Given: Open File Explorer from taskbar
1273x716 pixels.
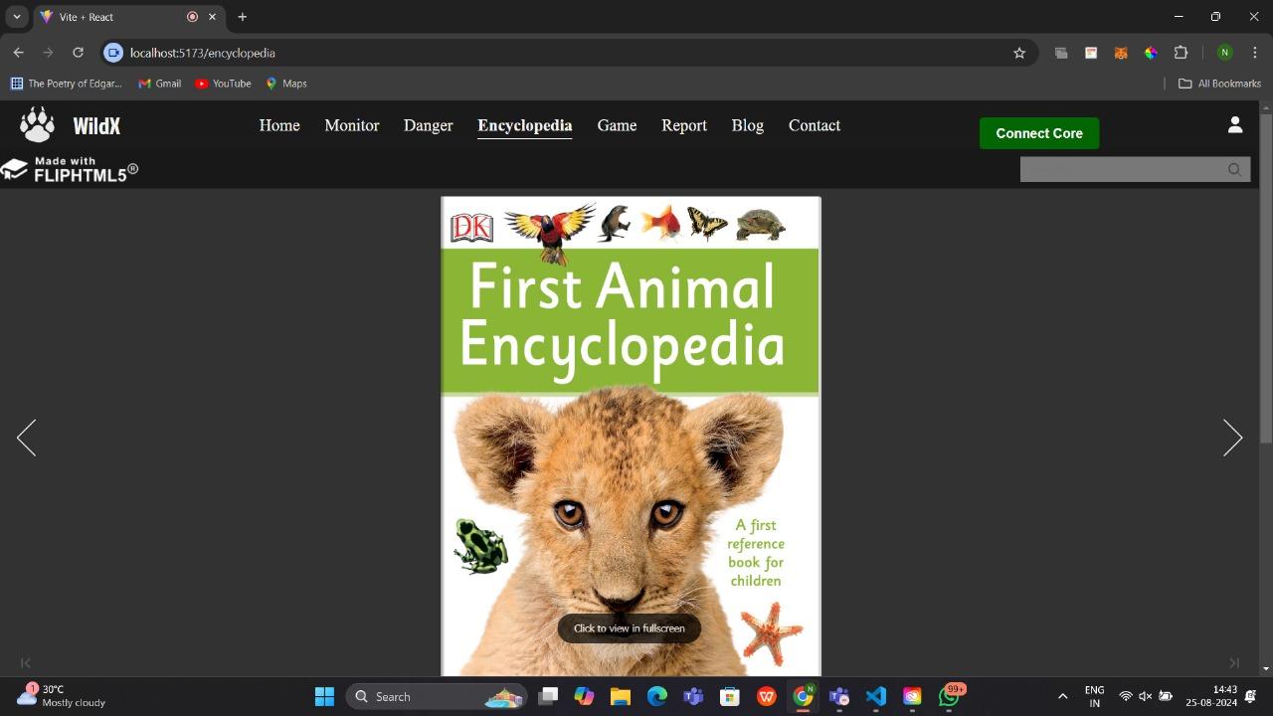Looking at the screenshot, I should coord(621,697).
